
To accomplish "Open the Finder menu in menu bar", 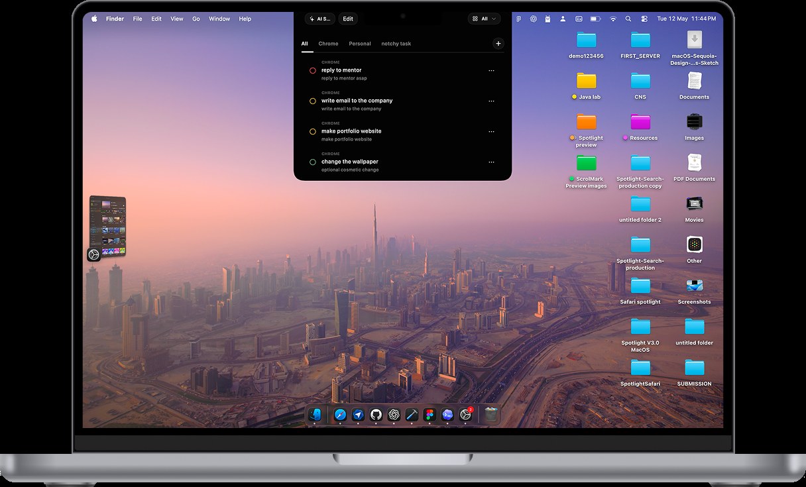I will point(115,19).
